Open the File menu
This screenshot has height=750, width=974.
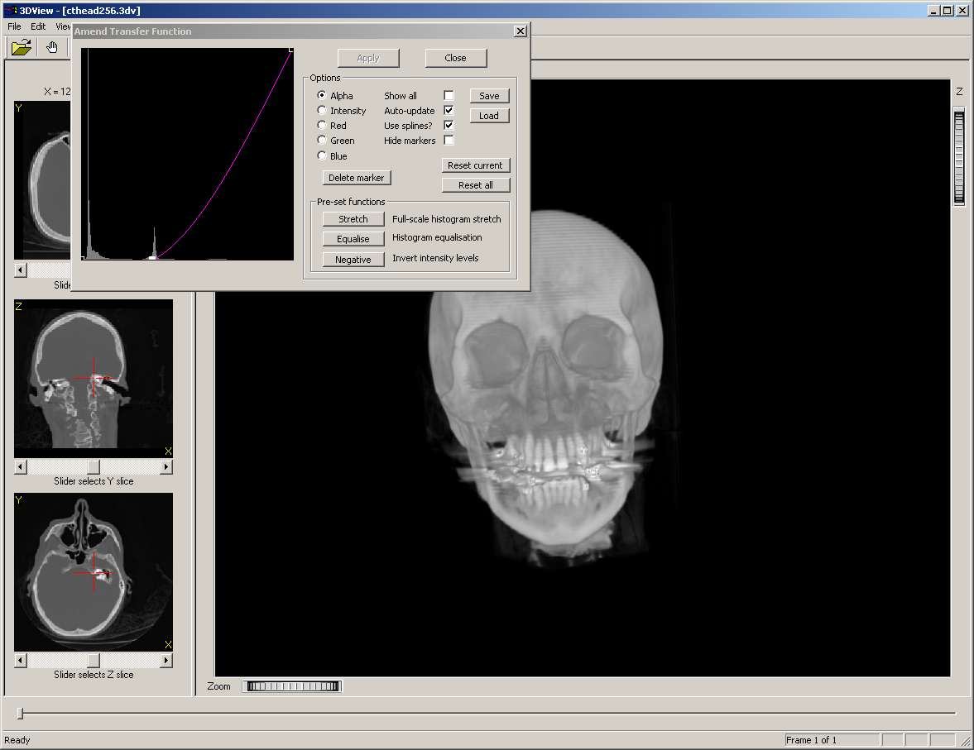[x=14, y=26]
